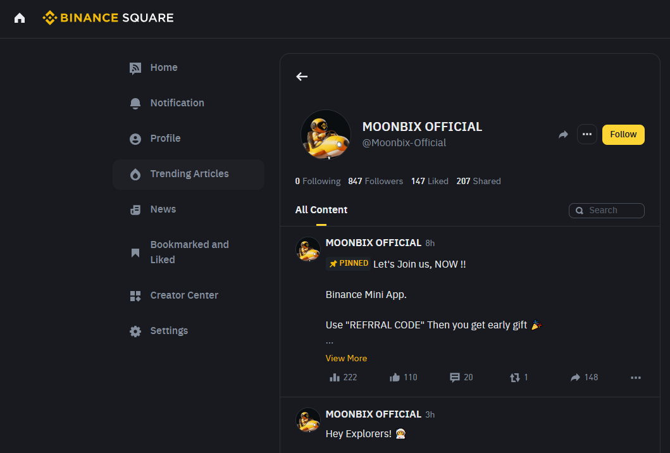Click the profile share arrow icon

point(563,135)
